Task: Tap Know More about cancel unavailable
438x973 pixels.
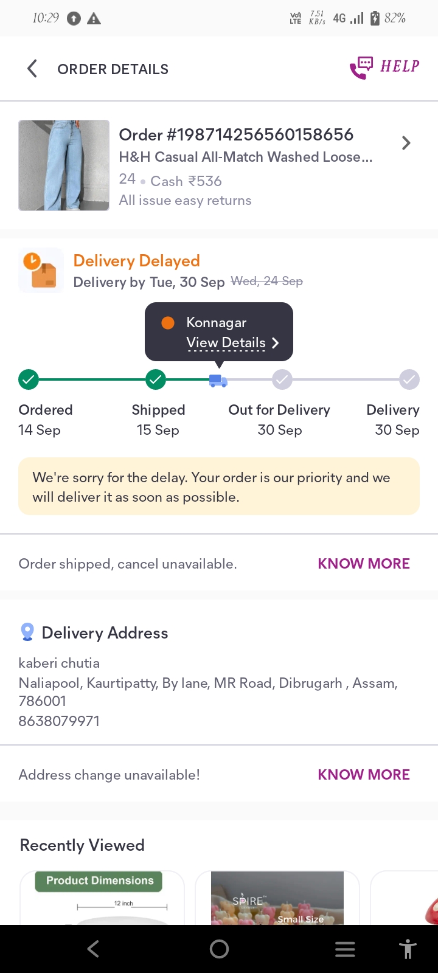Action: pos(363,564)
